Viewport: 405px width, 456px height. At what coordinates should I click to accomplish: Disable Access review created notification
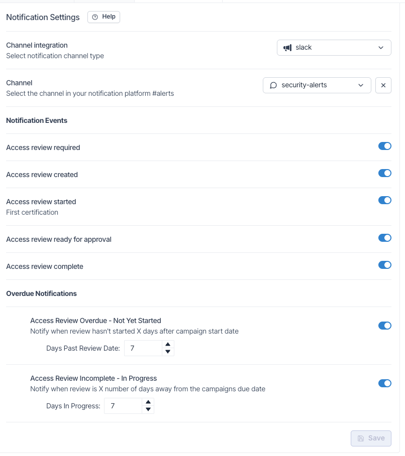pos(384,173)
